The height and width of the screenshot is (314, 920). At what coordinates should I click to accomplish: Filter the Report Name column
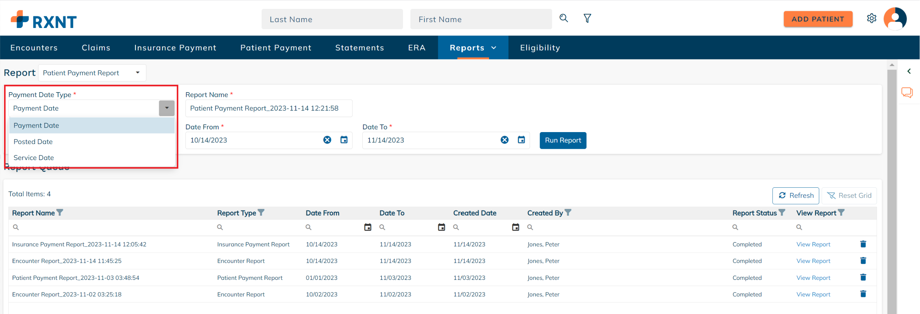point(60,213)
